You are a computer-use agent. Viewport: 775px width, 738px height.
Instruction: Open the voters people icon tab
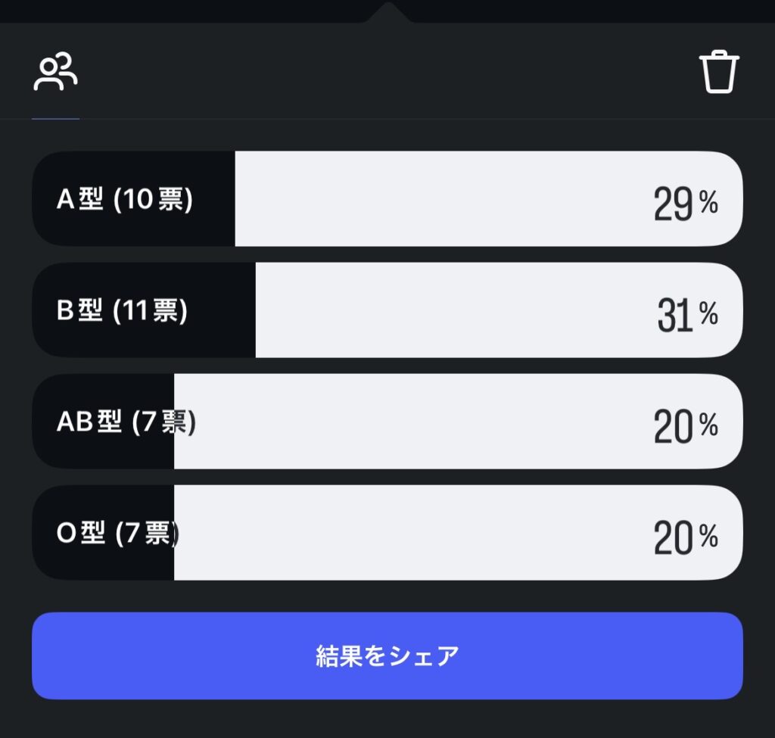click(55, 73)
